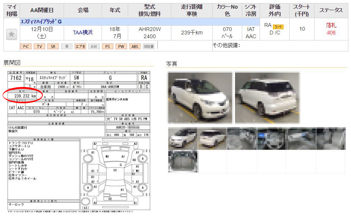The image size is (351, 216).
Task: Open the エスティマハイブリッド G vehicle title link
Action: click(41, 22)
